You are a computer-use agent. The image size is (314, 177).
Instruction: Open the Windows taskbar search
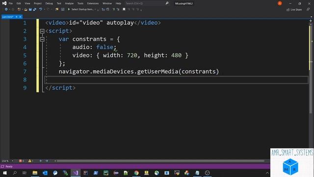15,173
